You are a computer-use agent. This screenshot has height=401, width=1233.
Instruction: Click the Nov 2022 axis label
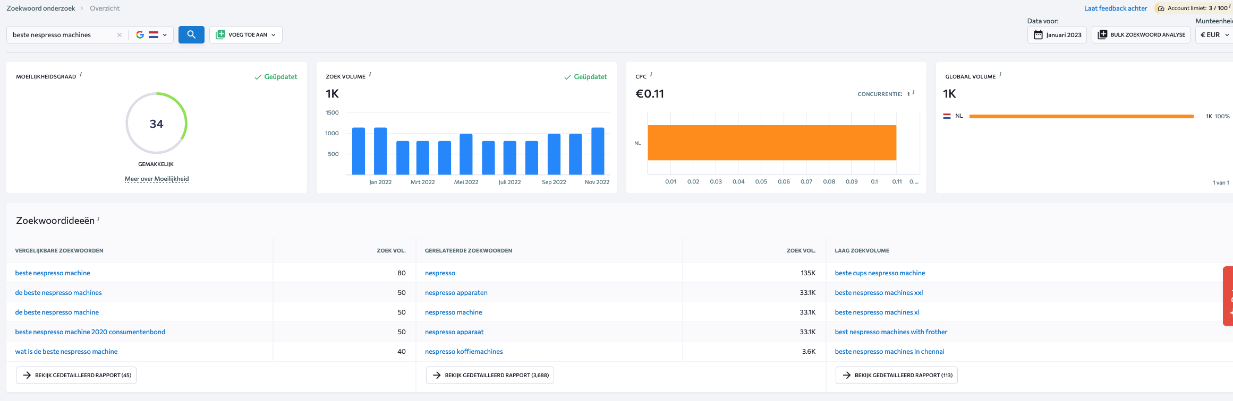pyautogui.click(x=597, y=182)
